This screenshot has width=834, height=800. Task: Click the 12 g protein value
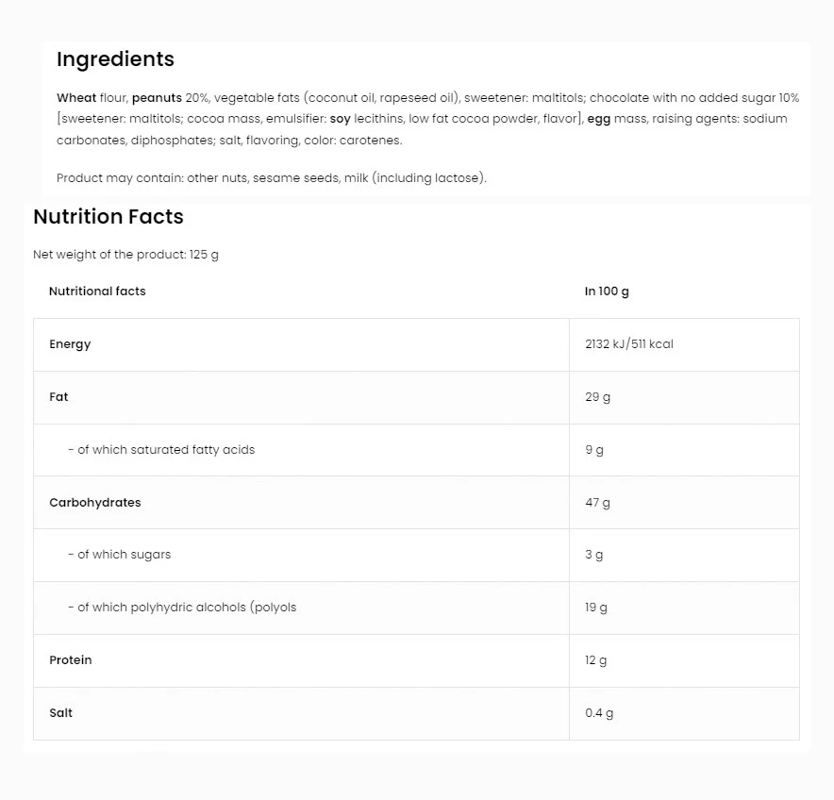coord(596,660)
